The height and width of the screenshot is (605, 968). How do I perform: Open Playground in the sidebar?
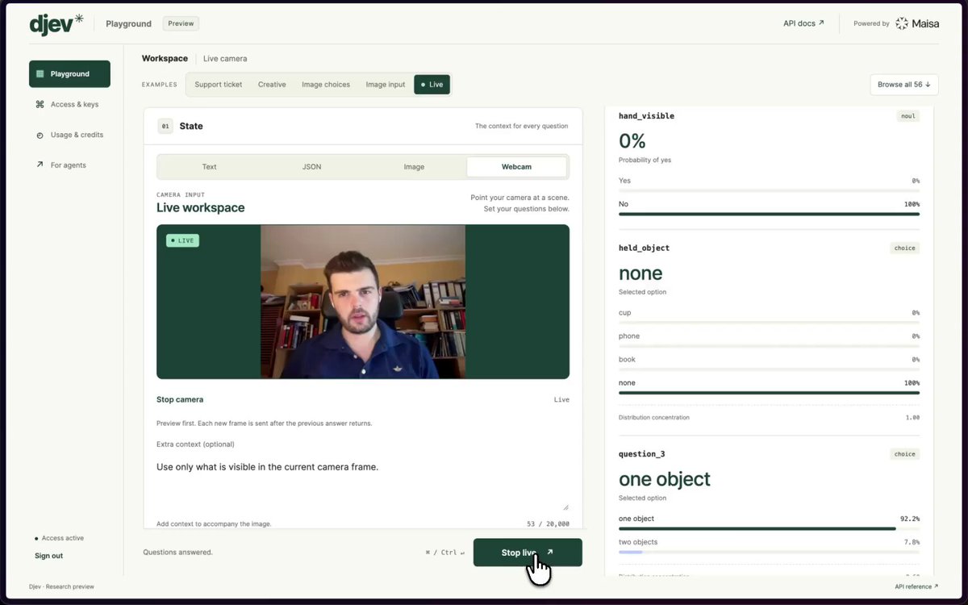point(69,73)
